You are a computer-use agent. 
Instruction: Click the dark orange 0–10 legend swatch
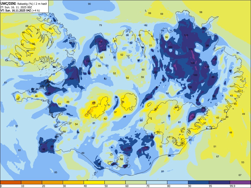(11, 182)
